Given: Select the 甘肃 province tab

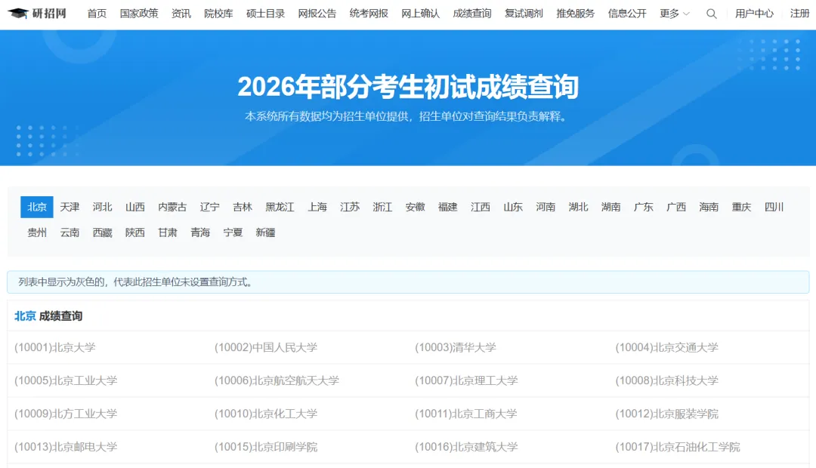Looking at the screenshot, I should [168, 232].
